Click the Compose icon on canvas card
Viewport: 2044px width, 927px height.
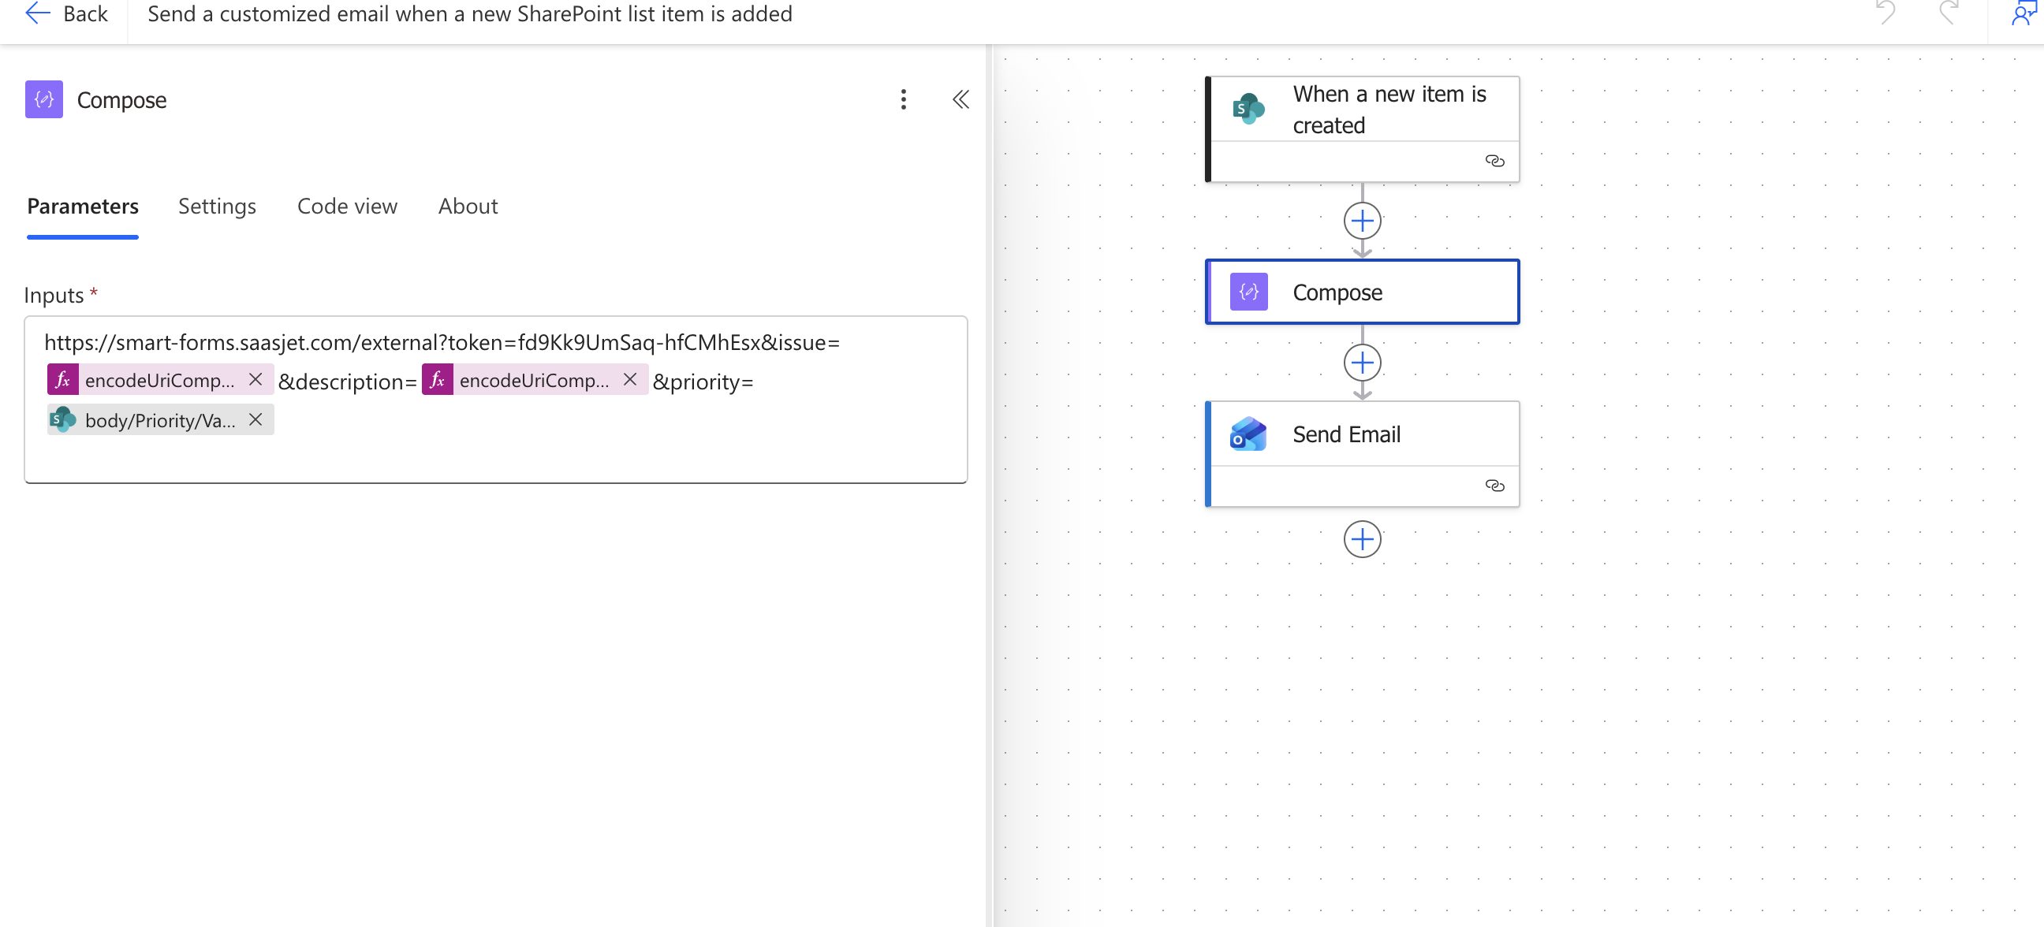(1248, 292)
